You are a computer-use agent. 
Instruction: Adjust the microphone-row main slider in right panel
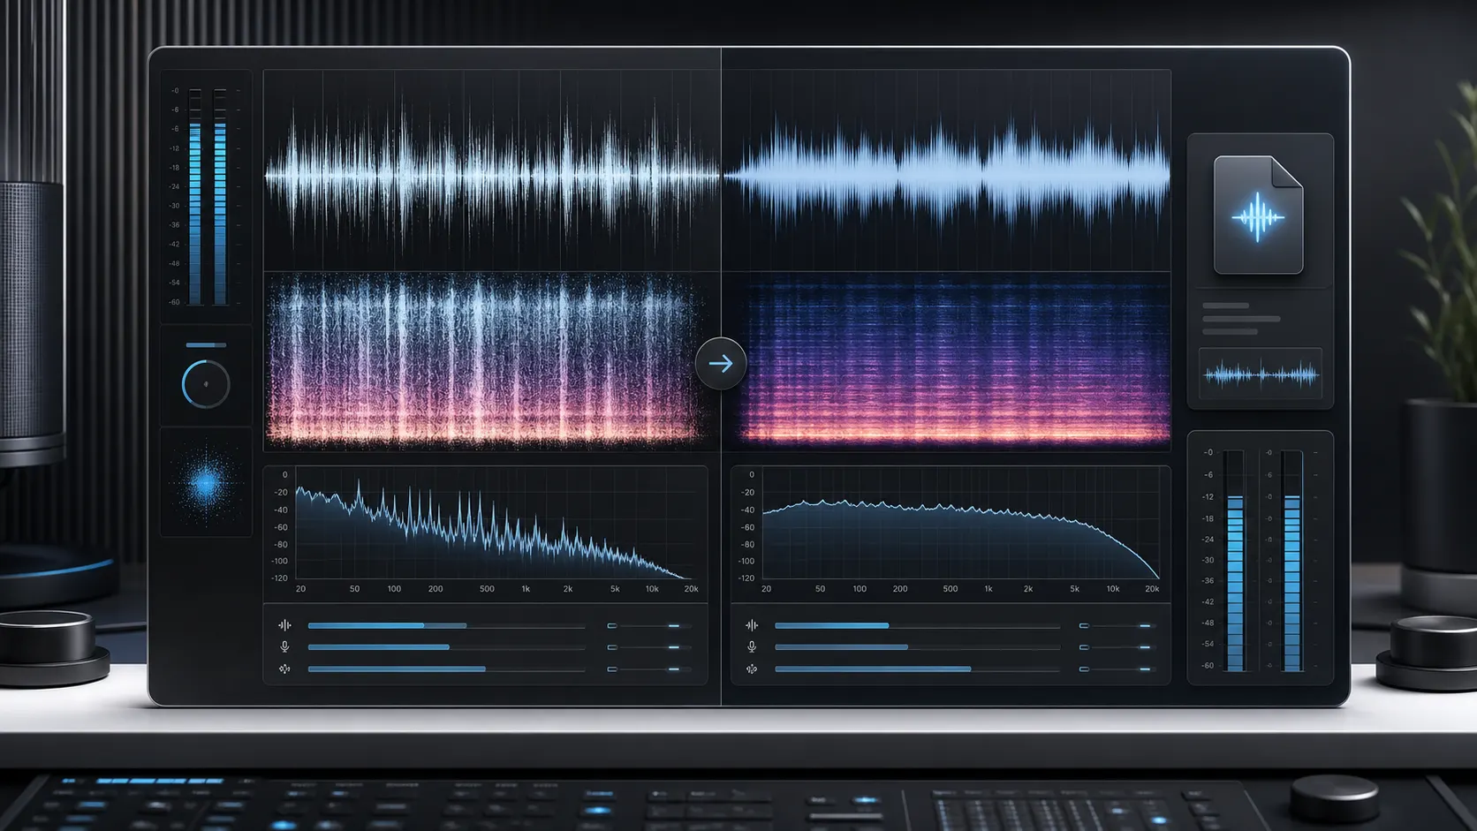click(x=917, y=647)
